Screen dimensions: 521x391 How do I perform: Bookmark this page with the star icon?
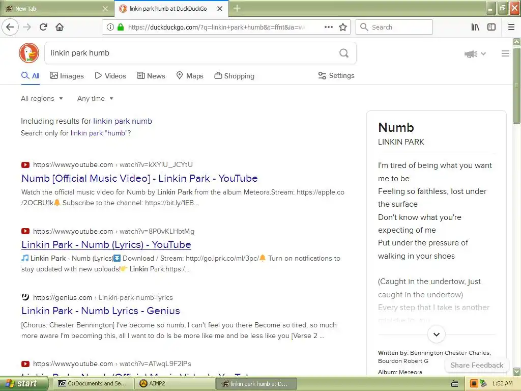pyautogui.click(x=343, y=27)
